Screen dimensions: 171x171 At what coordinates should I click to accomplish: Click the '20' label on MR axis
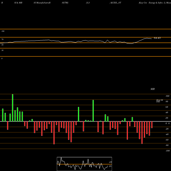pyautogui.click(x=167, y=118)
